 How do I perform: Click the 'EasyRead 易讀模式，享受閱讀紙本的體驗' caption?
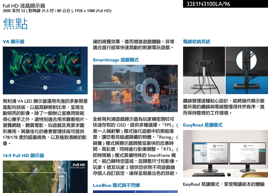point(224,184)
